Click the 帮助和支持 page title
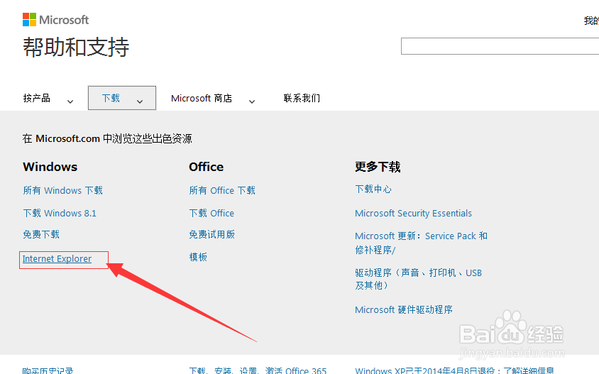Screen dimensions: 599x374 click(x=76, y=47)
